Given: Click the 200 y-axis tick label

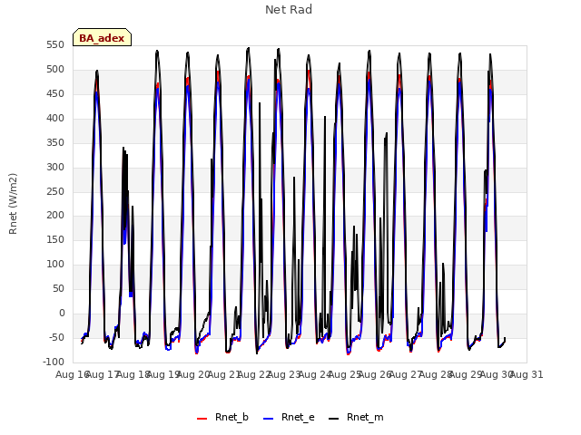Looking at the screenshot, I should coord(55,216).
